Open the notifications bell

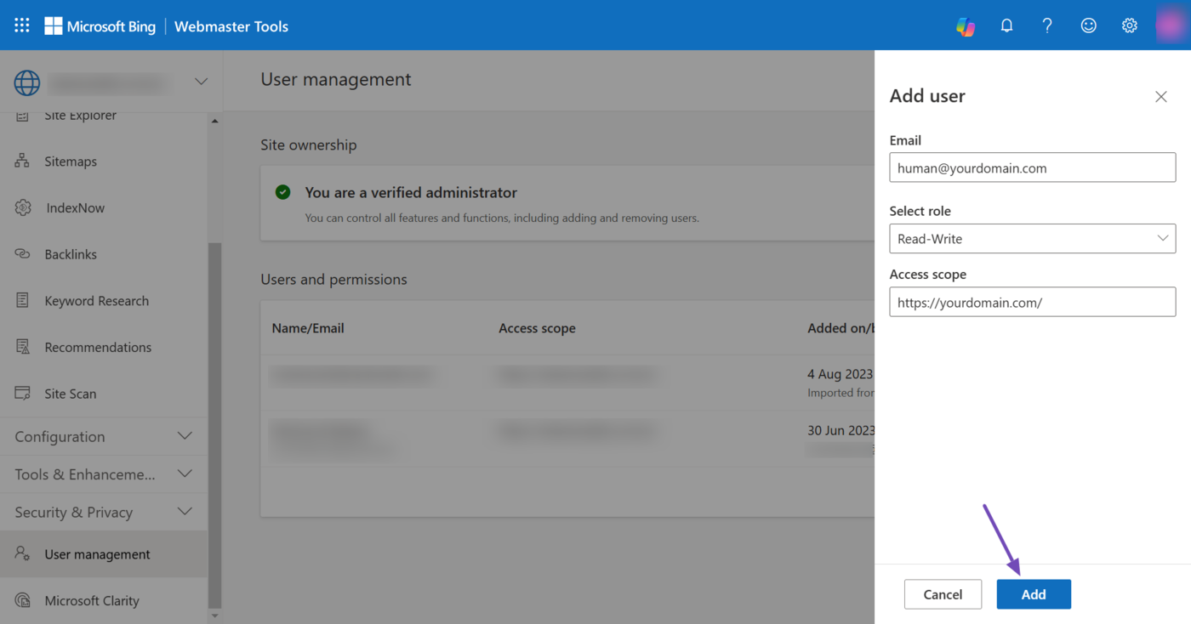click(x=1006, y=26)
